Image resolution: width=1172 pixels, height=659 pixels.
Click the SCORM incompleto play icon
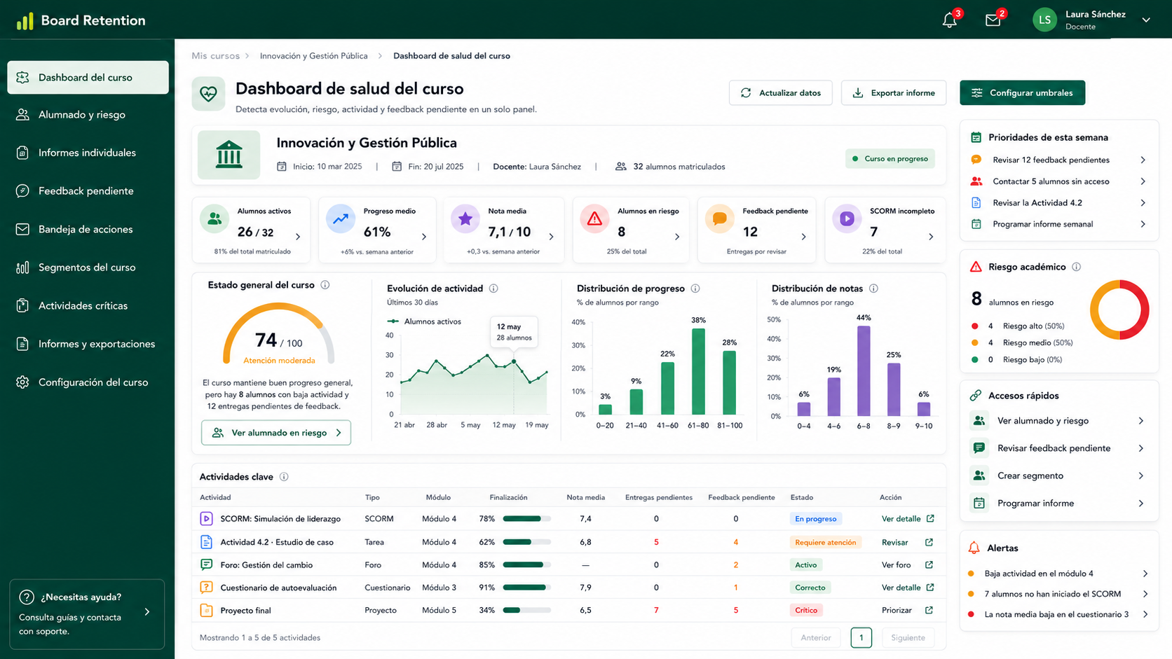847,219
